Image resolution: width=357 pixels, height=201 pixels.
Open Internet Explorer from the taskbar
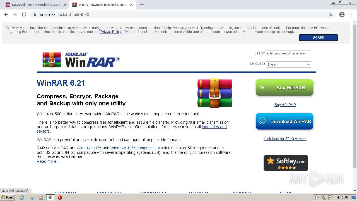[x=22, y=197]
